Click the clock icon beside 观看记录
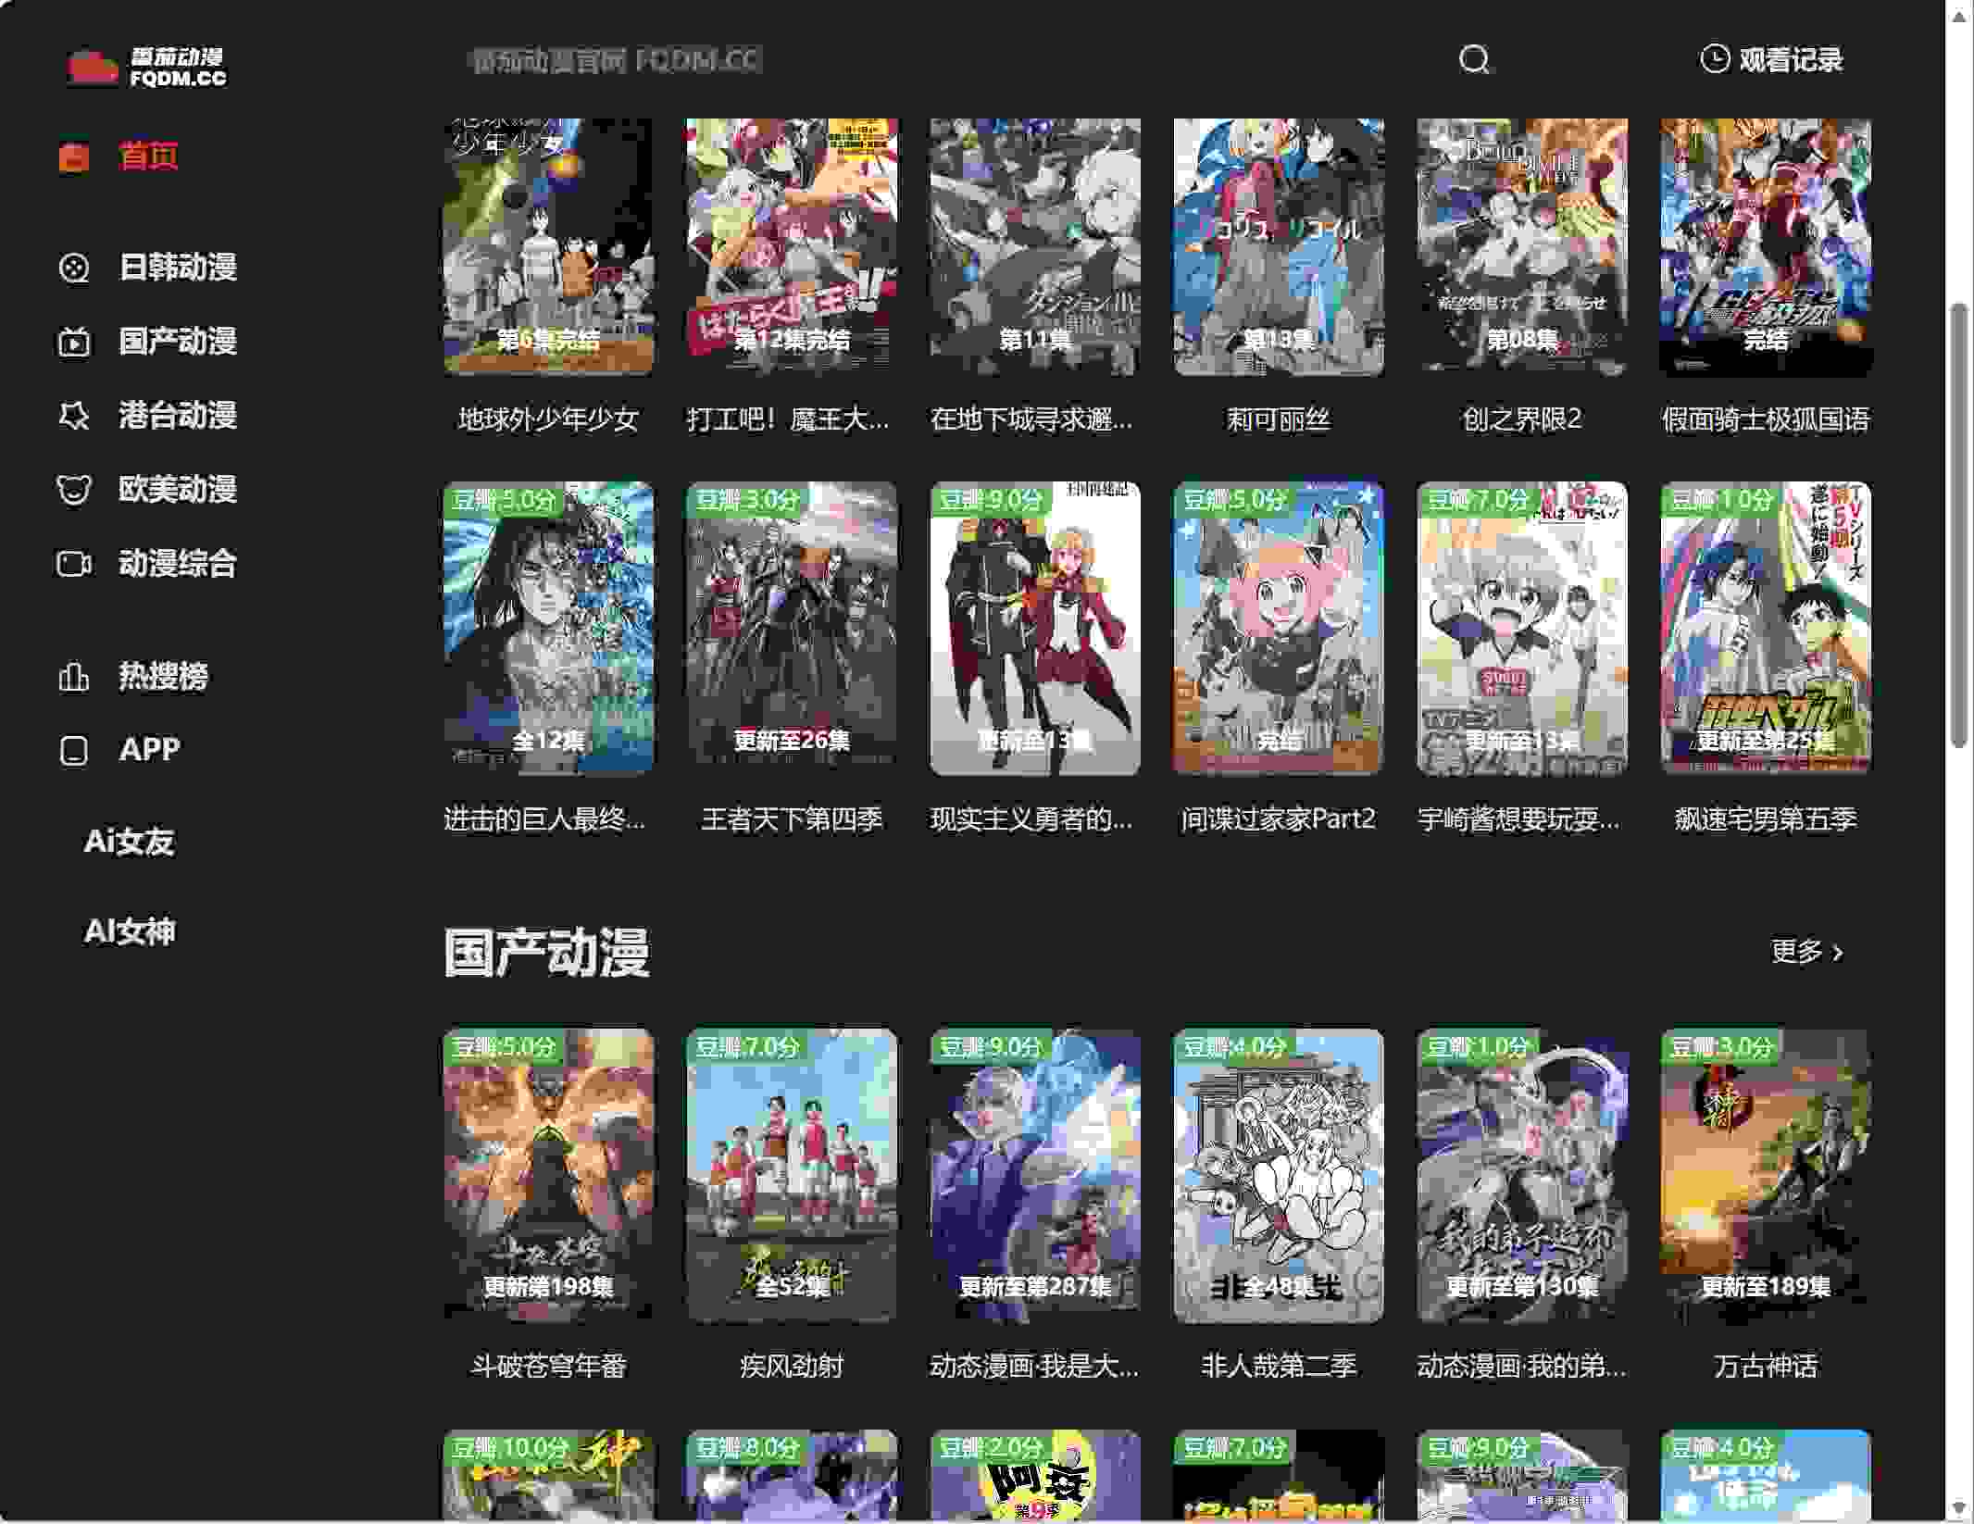1974x1524 pixels. (x=1714, y=59)
